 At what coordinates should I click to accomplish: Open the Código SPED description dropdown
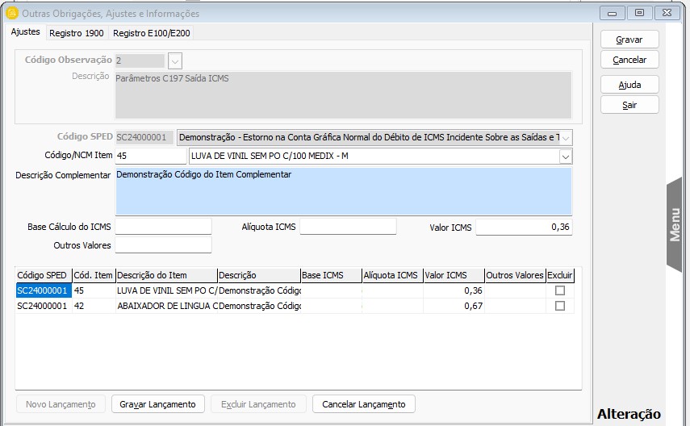pyautogui.click(x=566, y=137)
